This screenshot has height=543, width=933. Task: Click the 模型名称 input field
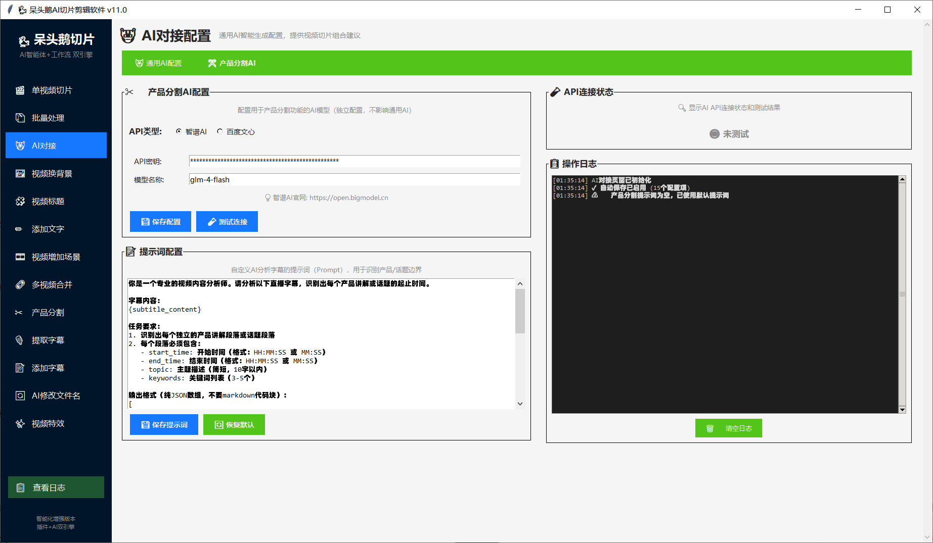point(354,180)
